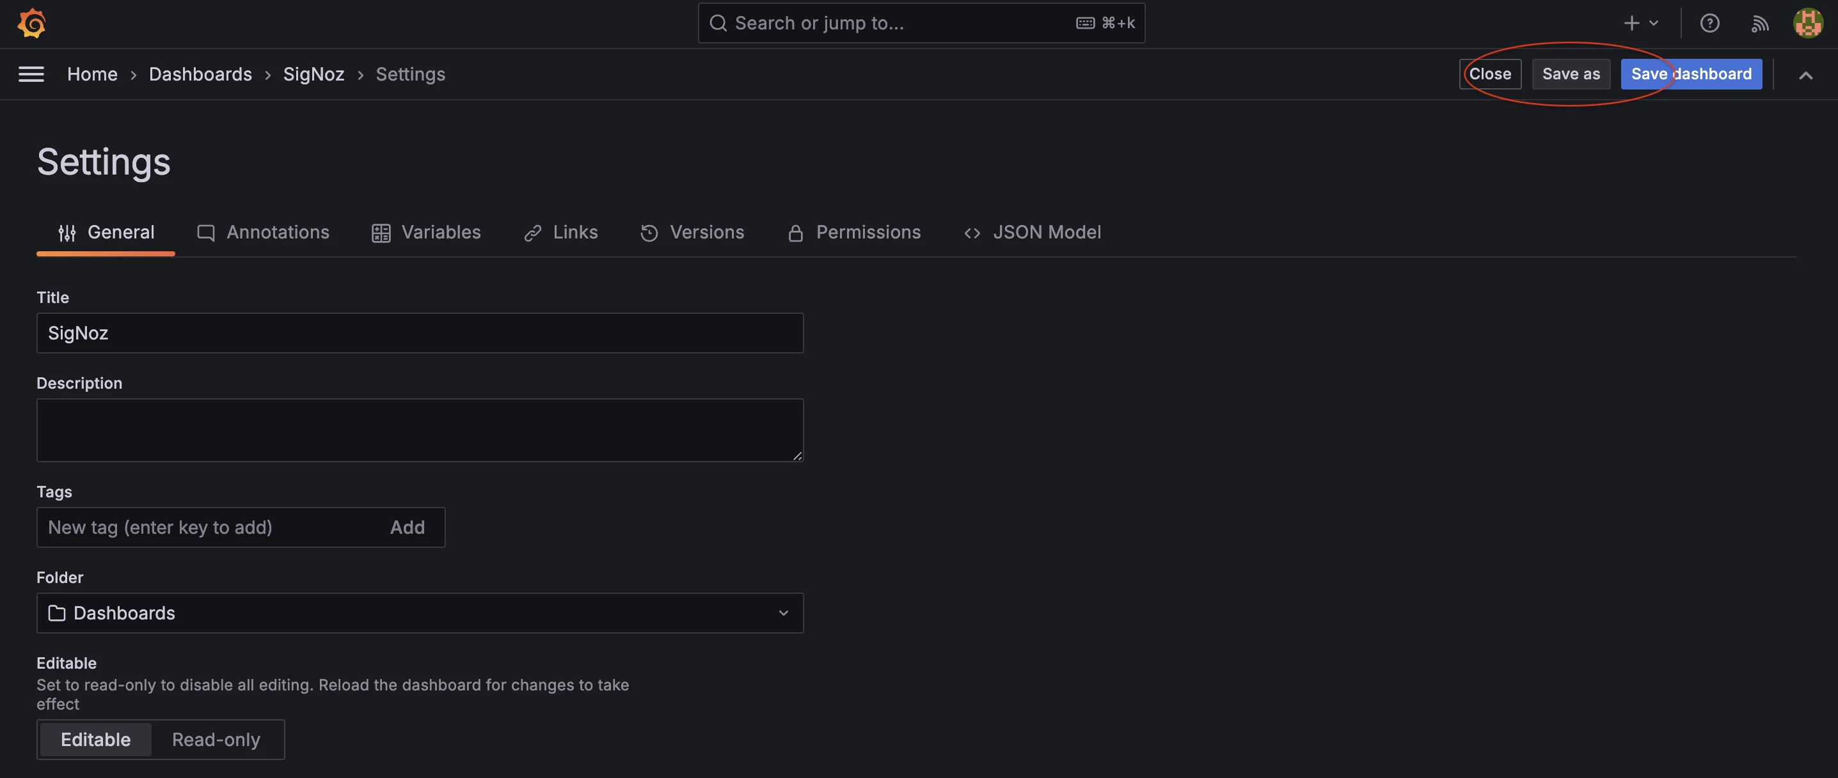Open the user avatar menu
This screenshot has width=1838, height=778.
(x=1808, y=23)
